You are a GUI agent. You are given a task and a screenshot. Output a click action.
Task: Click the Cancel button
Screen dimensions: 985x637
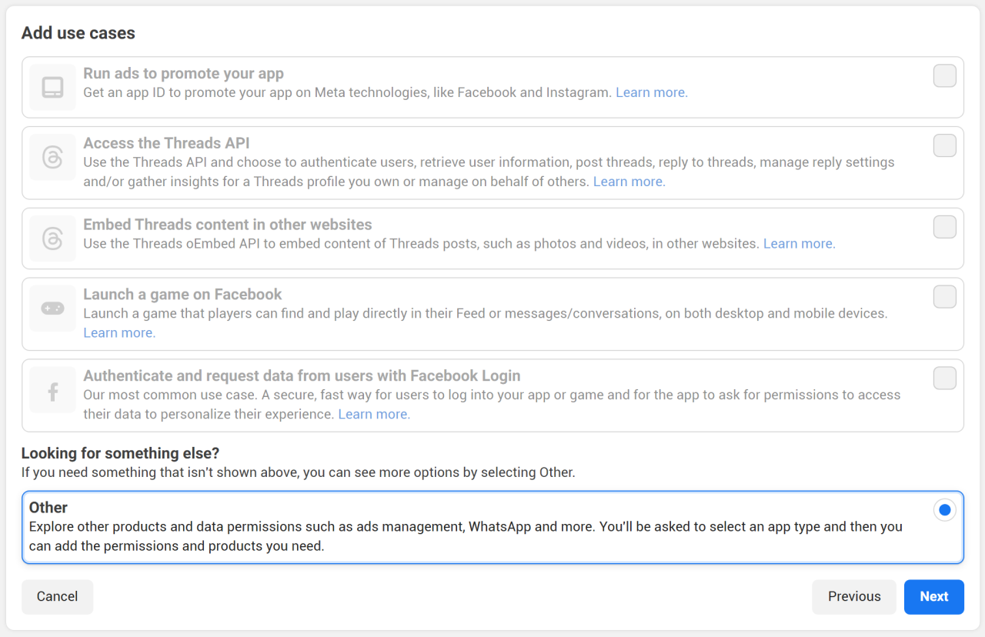57,597
